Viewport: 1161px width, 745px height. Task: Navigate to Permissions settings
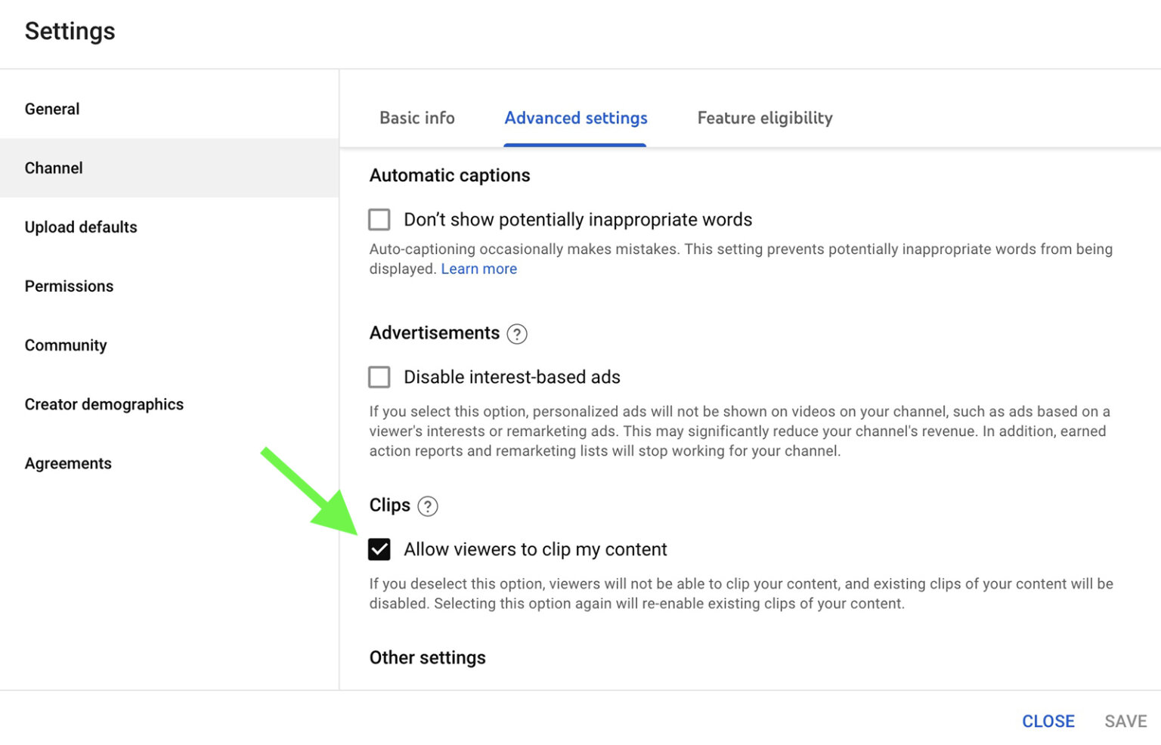(69, 286)
